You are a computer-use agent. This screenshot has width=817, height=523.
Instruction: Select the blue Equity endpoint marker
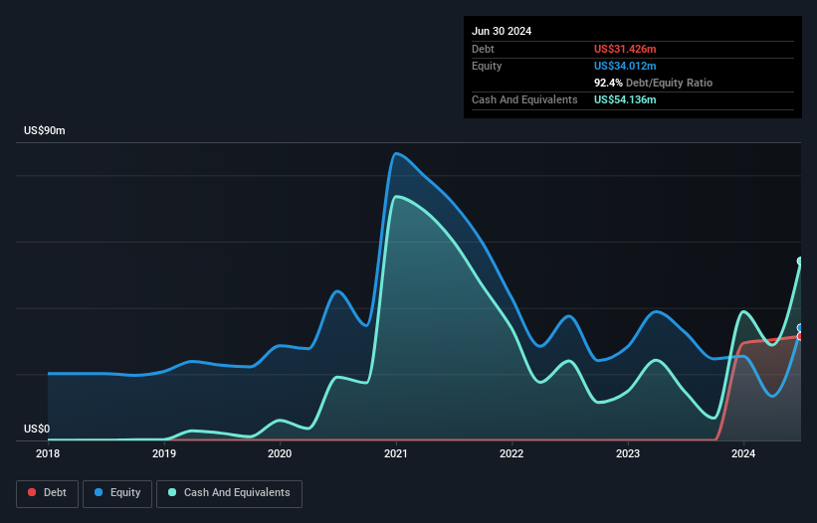coord(801,328)
